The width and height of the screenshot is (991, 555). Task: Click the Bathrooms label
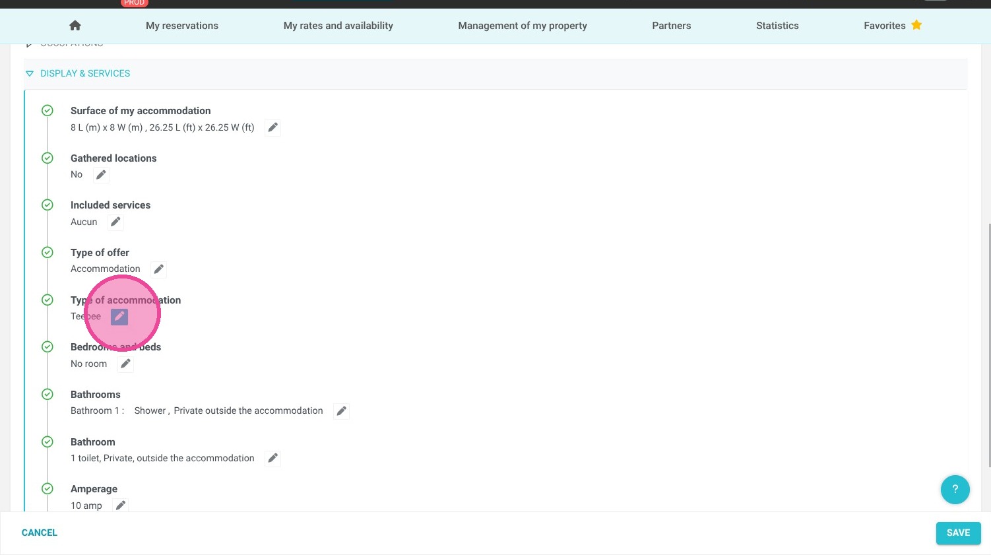[x=96, y=395]
